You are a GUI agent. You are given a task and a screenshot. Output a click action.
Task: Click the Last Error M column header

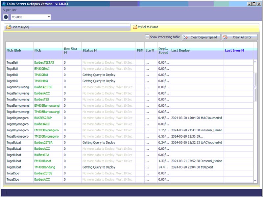[234, 51]
